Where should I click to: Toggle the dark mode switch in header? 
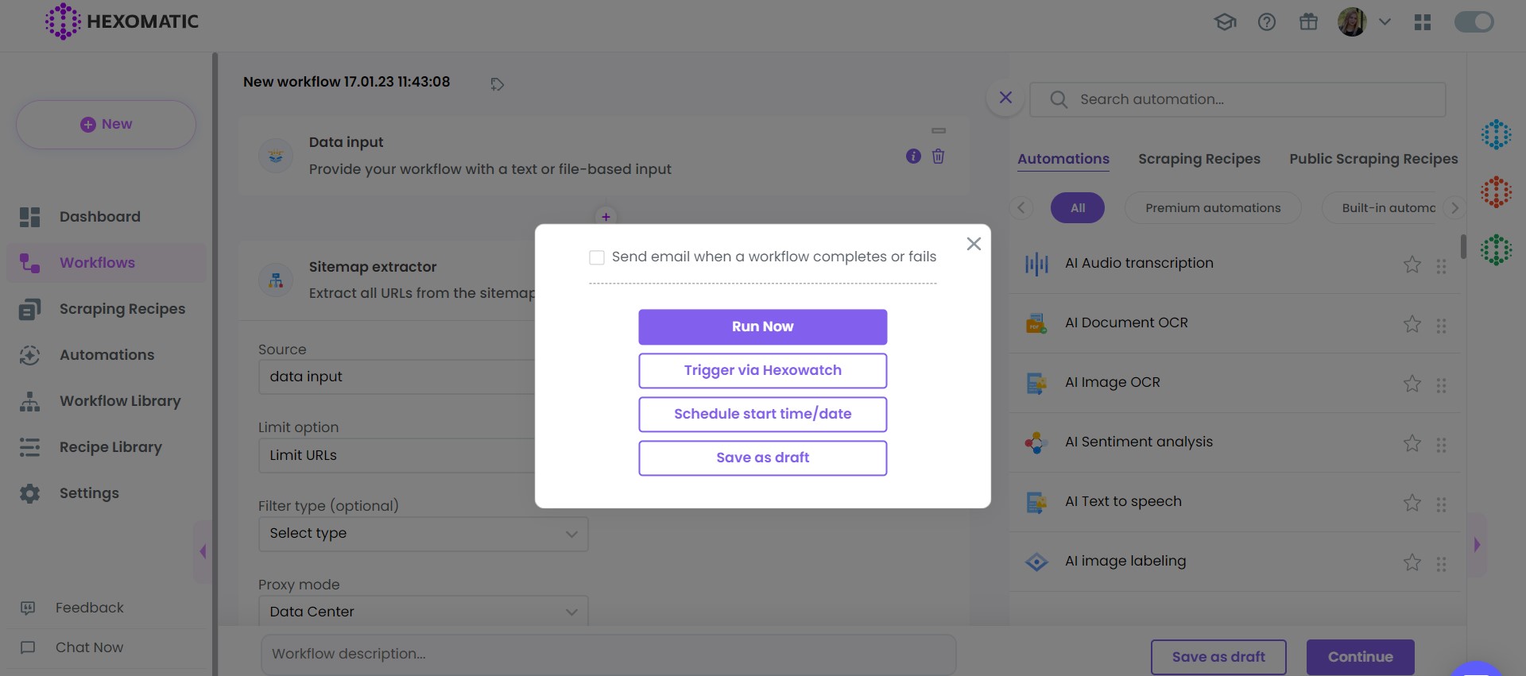tap(1474, 22)
